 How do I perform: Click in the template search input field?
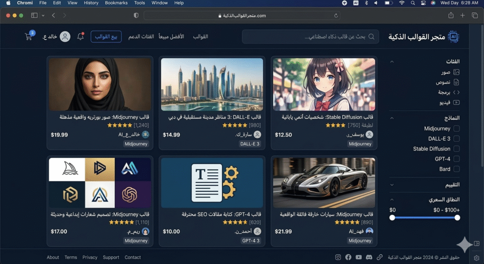point(311,37)
